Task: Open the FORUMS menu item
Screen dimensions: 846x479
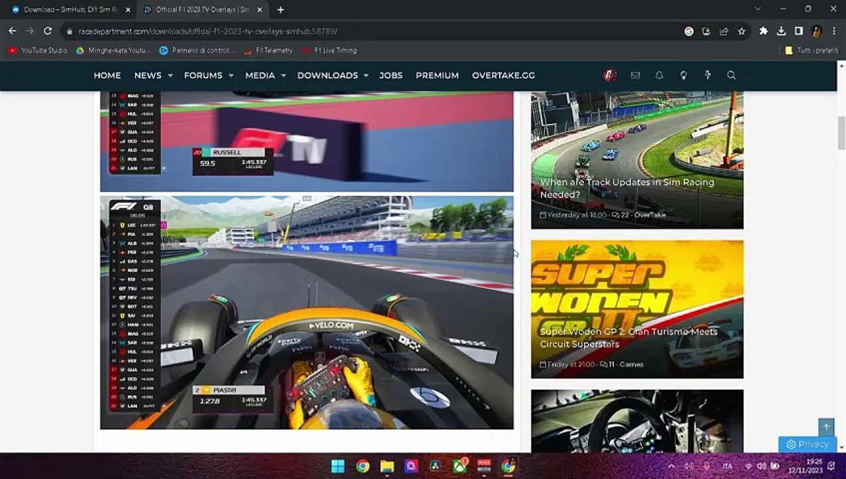Action: (x=203, y=76)
